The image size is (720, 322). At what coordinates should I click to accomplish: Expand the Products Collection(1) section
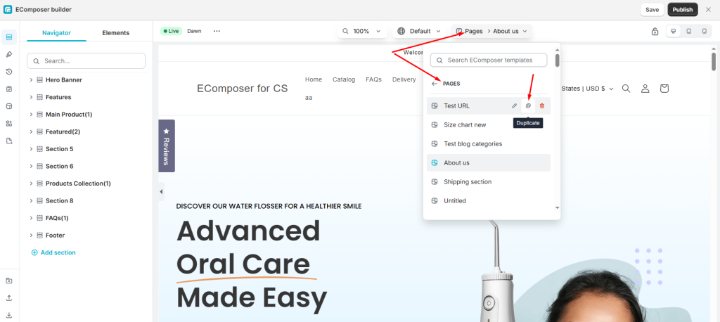(31, 183)
